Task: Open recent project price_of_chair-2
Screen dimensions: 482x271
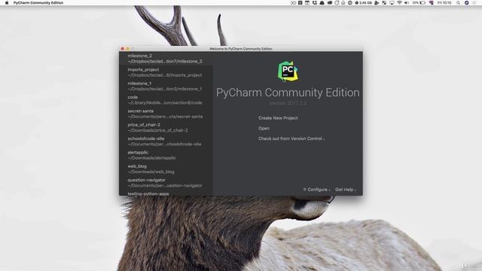Action: [166, 127]
